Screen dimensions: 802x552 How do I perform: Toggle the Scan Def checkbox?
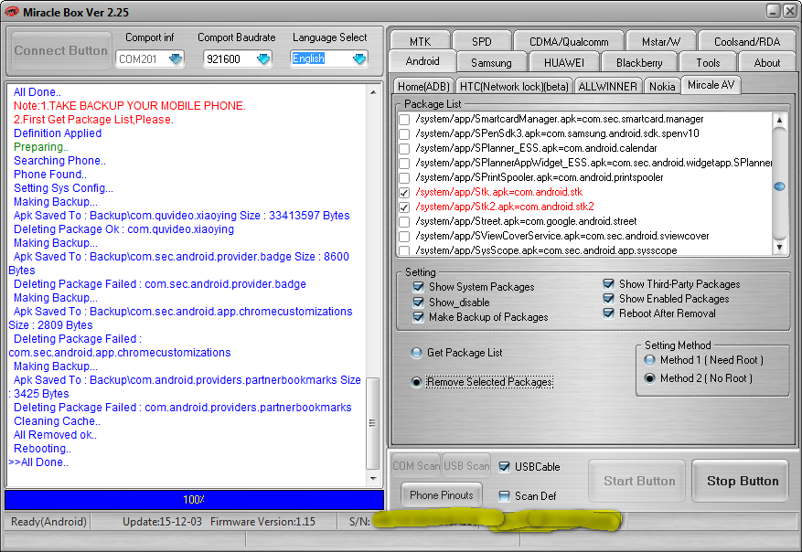(x=504, y=495)
